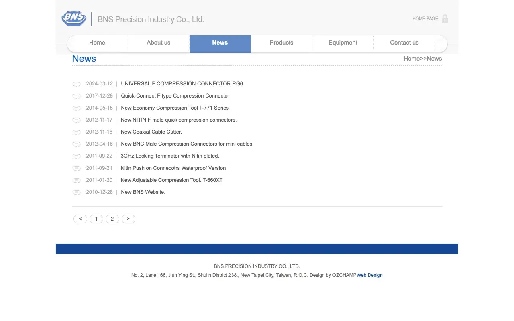Click the Home>>News breadcrumb text
Image resolution: width=514 pixels, height=321 pixels.
point(423,59)
